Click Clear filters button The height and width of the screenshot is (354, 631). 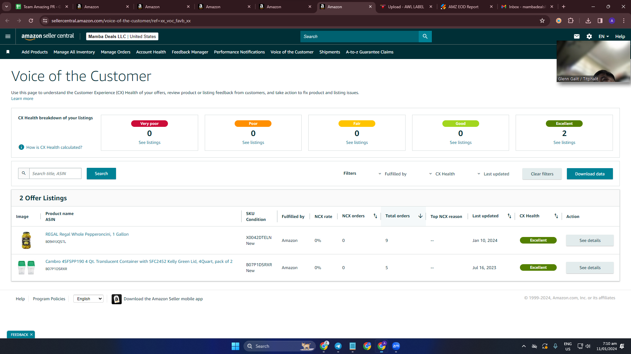[x=542, y=174]
